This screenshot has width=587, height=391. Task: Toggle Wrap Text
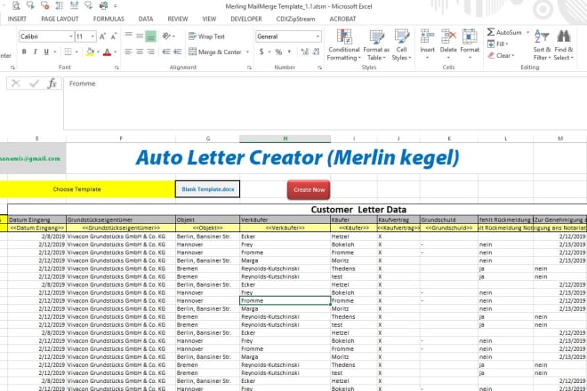click(x=206, y=36)
